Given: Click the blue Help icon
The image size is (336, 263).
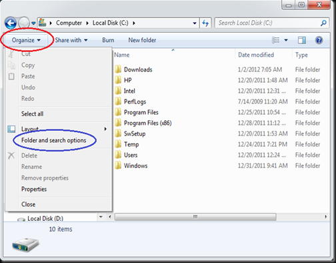Looking at the screenshot, I should pos(319,40).
